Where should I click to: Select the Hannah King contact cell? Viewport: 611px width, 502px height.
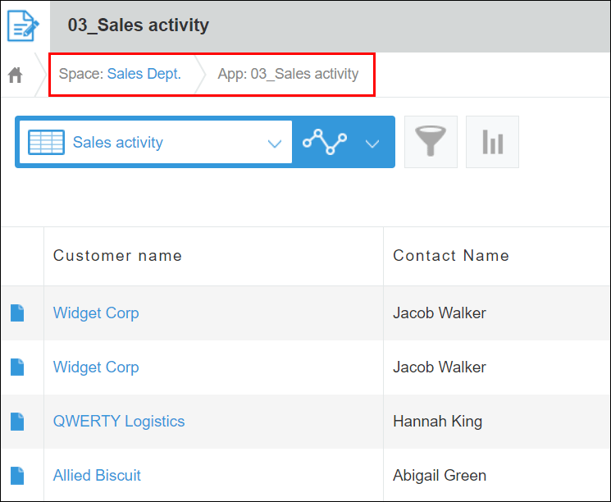click(437, 421)
